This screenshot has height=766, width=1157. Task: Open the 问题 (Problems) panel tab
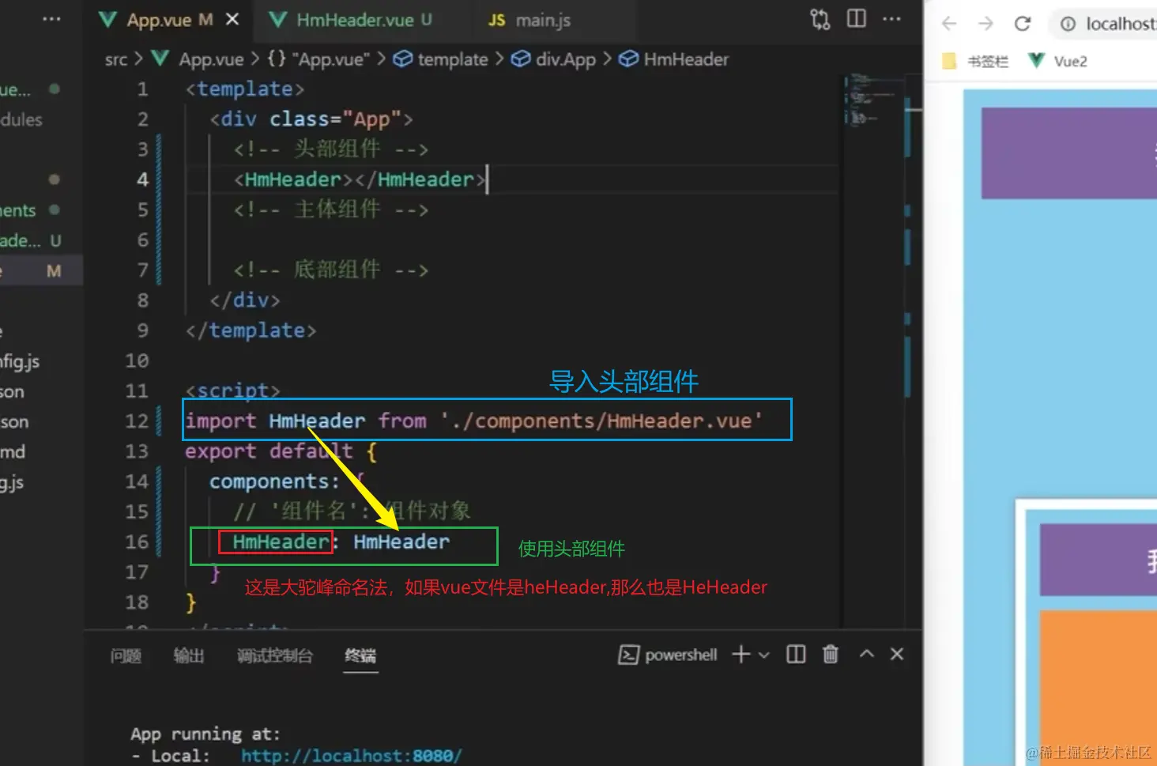126,656
